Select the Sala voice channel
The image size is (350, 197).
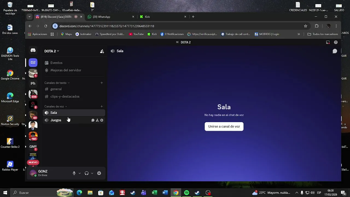point(74,113)
